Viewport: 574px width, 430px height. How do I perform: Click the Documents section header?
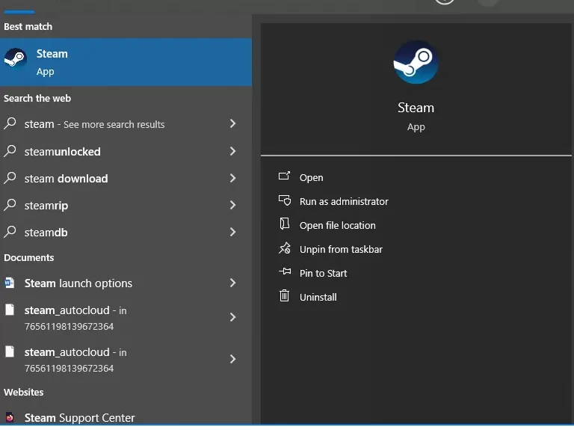pos(29,257)
